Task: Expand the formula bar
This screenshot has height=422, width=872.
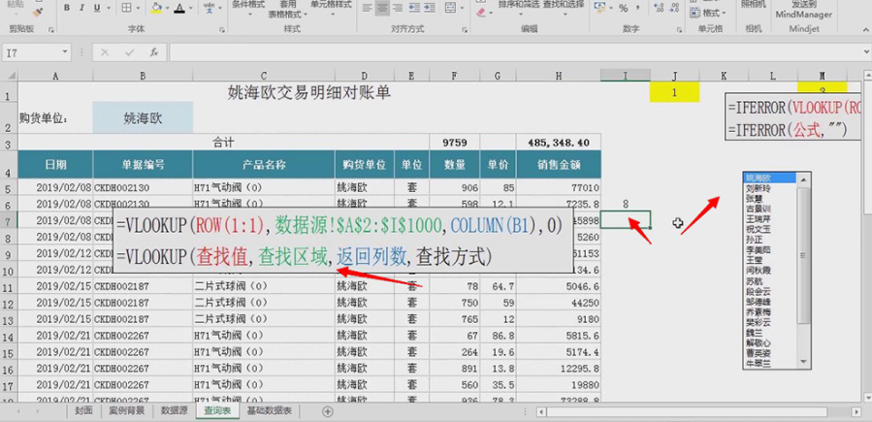Action: click(x=866, y=51)
